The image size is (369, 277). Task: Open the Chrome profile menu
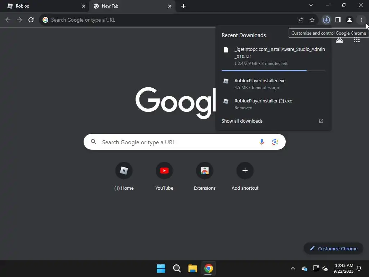[350, 20]
